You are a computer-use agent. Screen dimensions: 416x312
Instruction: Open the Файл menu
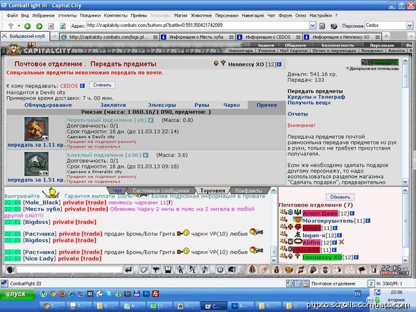pyautogui.click(x=12, y=16)
